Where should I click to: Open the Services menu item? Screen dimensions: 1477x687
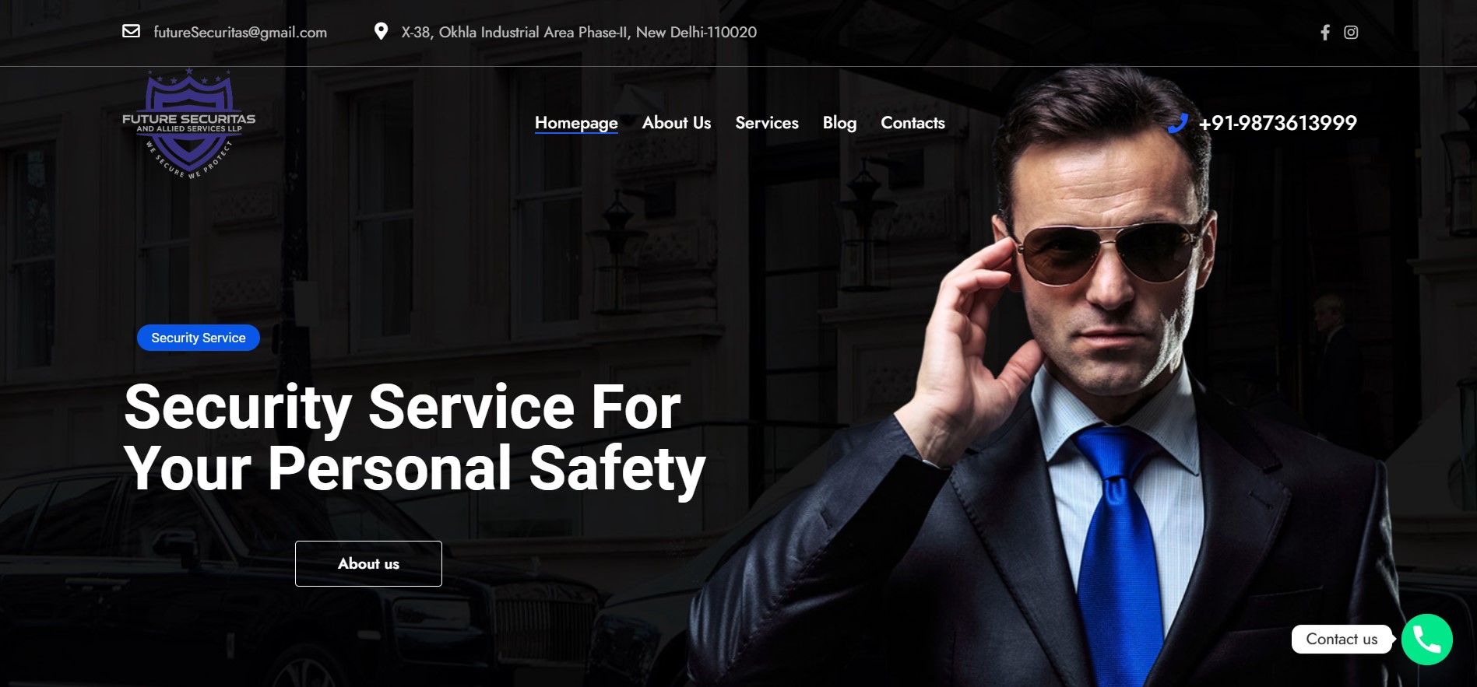767,123
